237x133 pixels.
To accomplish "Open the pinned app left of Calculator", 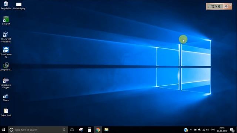I will tap(81, 130).
